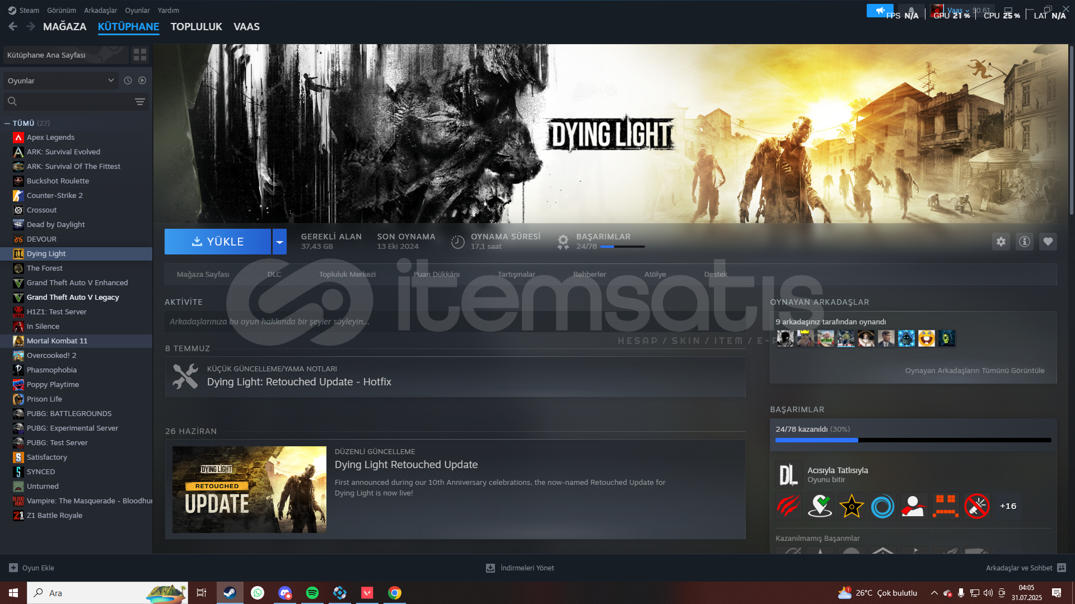Open the YÜKLE install options dropdown arrow

click(279, 242)
